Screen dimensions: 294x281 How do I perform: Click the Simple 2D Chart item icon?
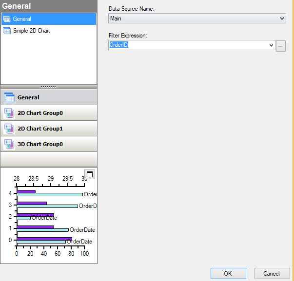tap(7, 31)
